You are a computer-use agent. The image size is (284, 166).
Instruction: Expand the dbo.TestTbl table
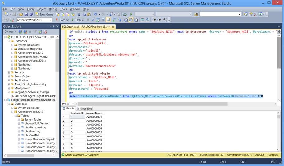pos(19,135)
